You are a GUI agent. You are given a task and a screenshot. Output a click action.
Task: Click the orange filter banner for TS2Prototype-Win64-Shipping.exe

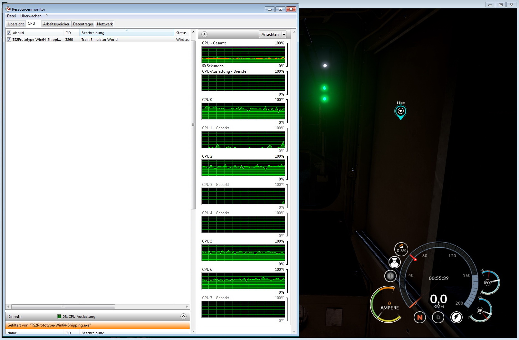(98, 325)
